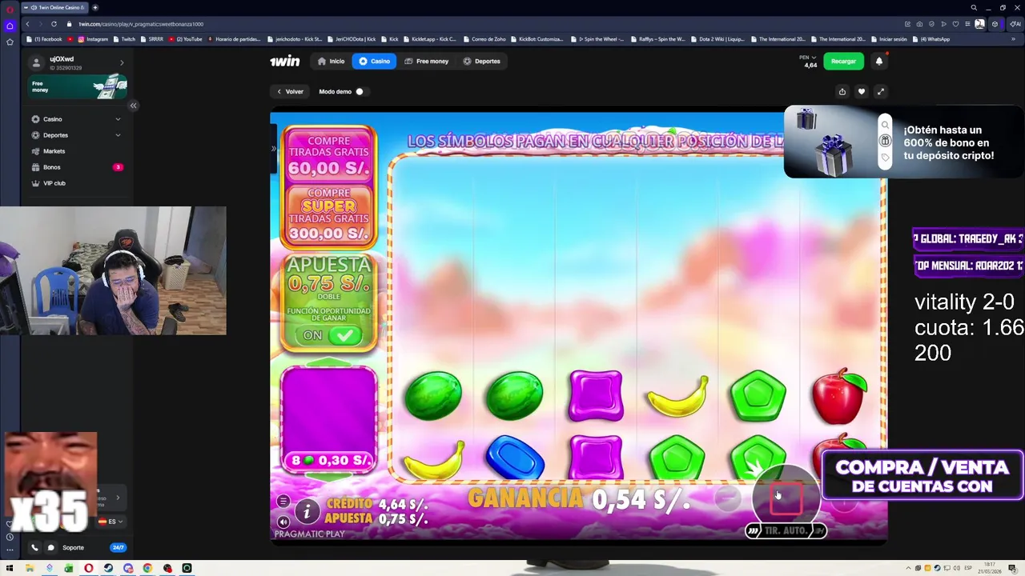Open Steam from the taskbar
Image resolution: width=1025 pixels, height=576 pixels.
[x=108, y=568]
